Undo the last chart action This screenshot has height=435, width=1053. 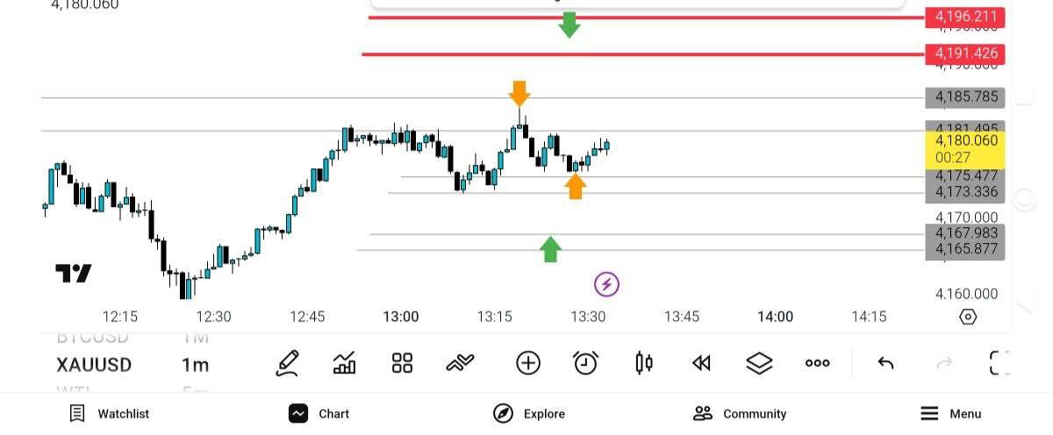point(885,363)
